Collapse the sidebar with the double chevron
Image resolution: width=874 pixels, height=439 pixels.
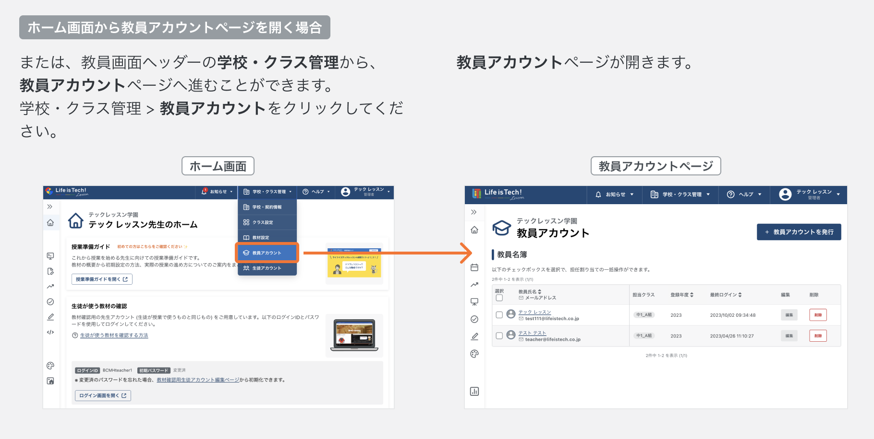click(474, 211)
